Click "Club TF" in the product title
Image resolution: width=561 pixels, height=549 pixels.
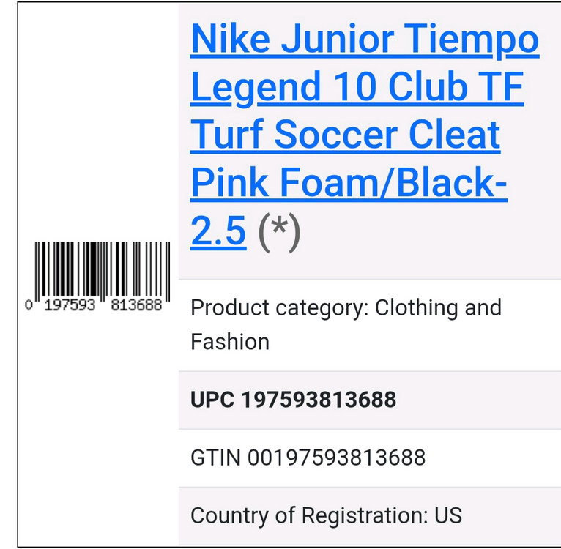click(x=456, y=88)
